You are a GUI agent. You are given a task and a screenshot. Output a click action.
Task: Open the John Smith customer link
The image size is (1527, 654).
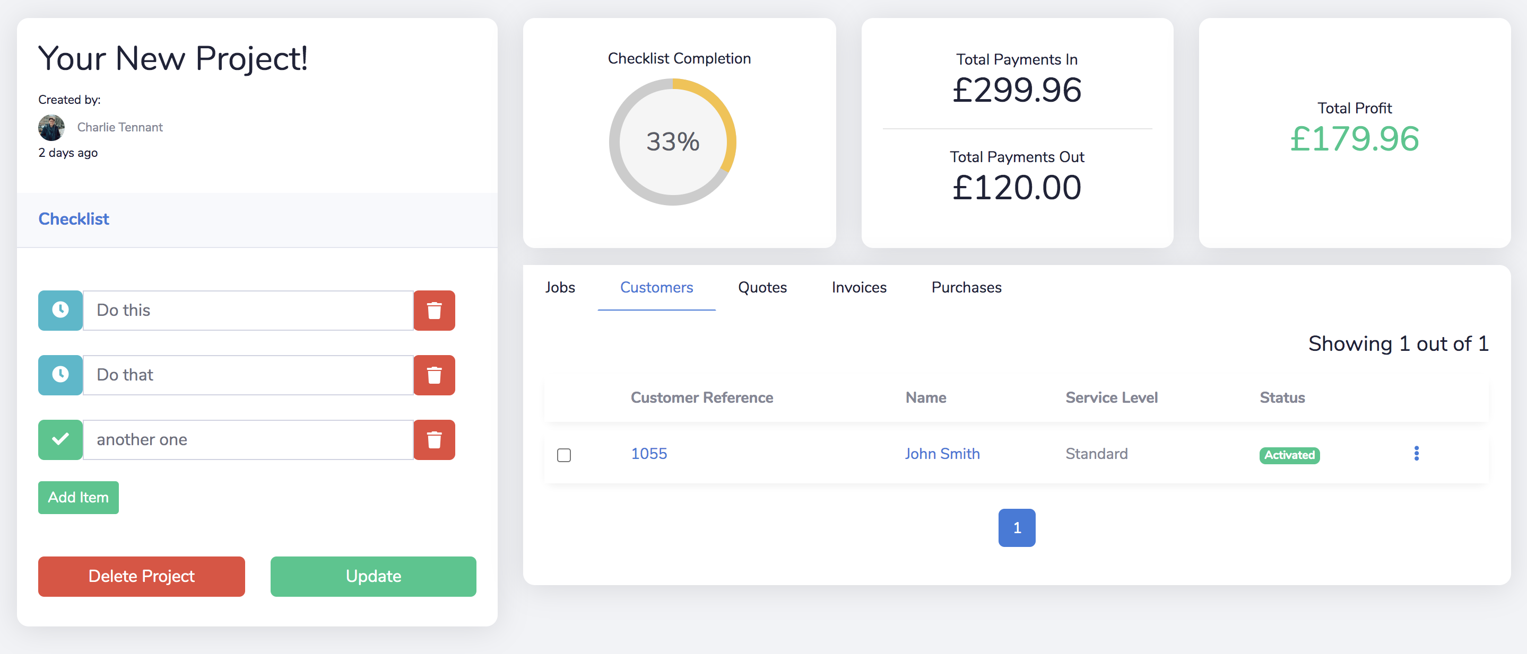tap(942, 454)
